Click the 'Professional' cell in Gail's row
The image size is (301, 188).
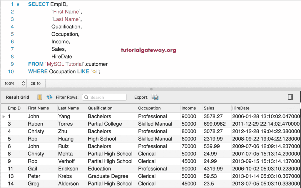(x=153, y=168)
